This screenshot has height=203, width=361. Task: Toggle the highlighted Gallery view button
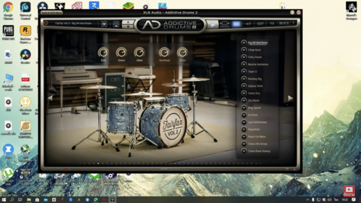tap(236, 24)
